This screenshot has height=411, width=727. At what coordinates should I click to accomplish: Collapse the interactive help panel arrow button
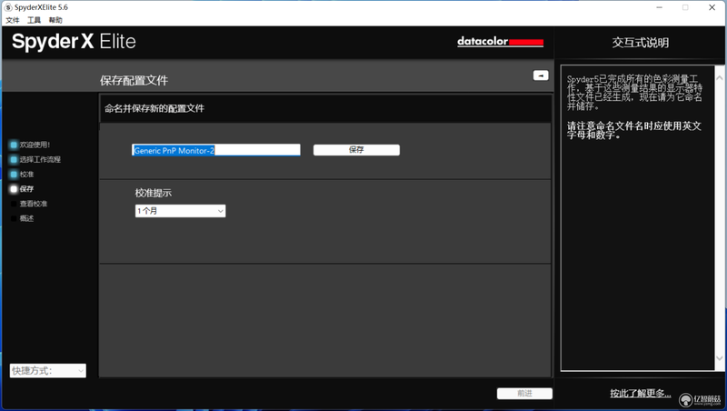[541, 75]
